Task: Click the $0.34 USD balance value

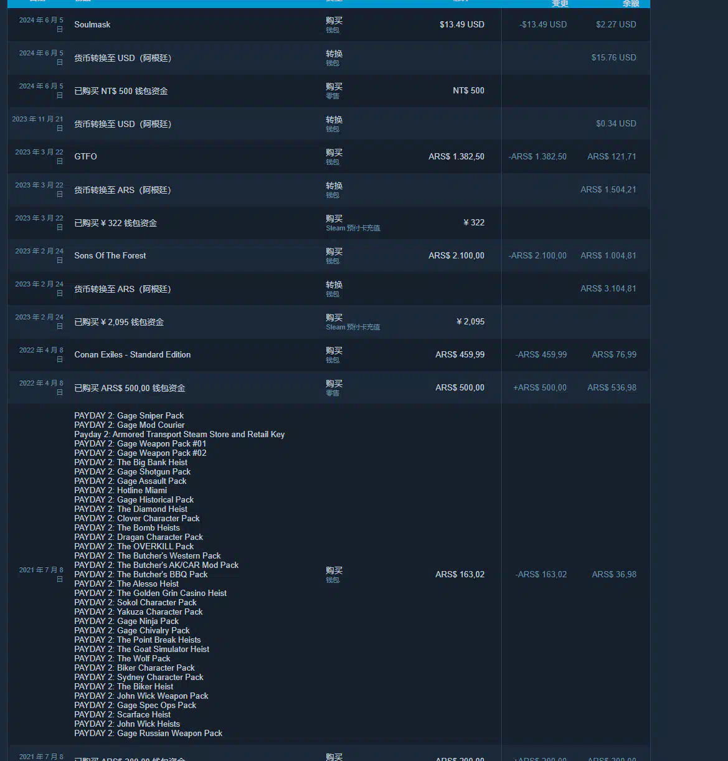Action: click(x=616, y=123)
